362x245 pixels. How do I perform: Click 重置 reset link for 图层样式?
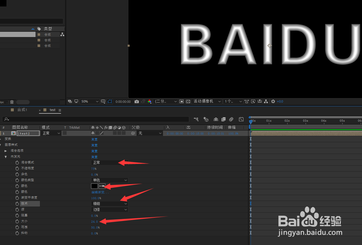94,145
